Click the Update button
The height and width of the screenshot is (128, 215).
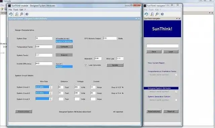115,65
